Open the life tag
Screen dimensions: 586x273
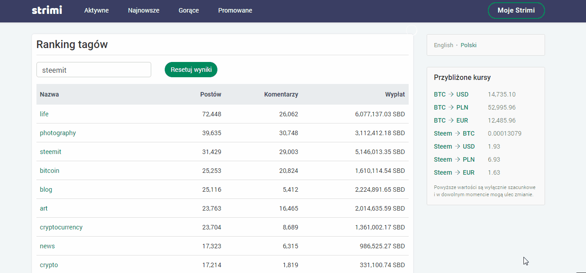[x=44, y=114]
